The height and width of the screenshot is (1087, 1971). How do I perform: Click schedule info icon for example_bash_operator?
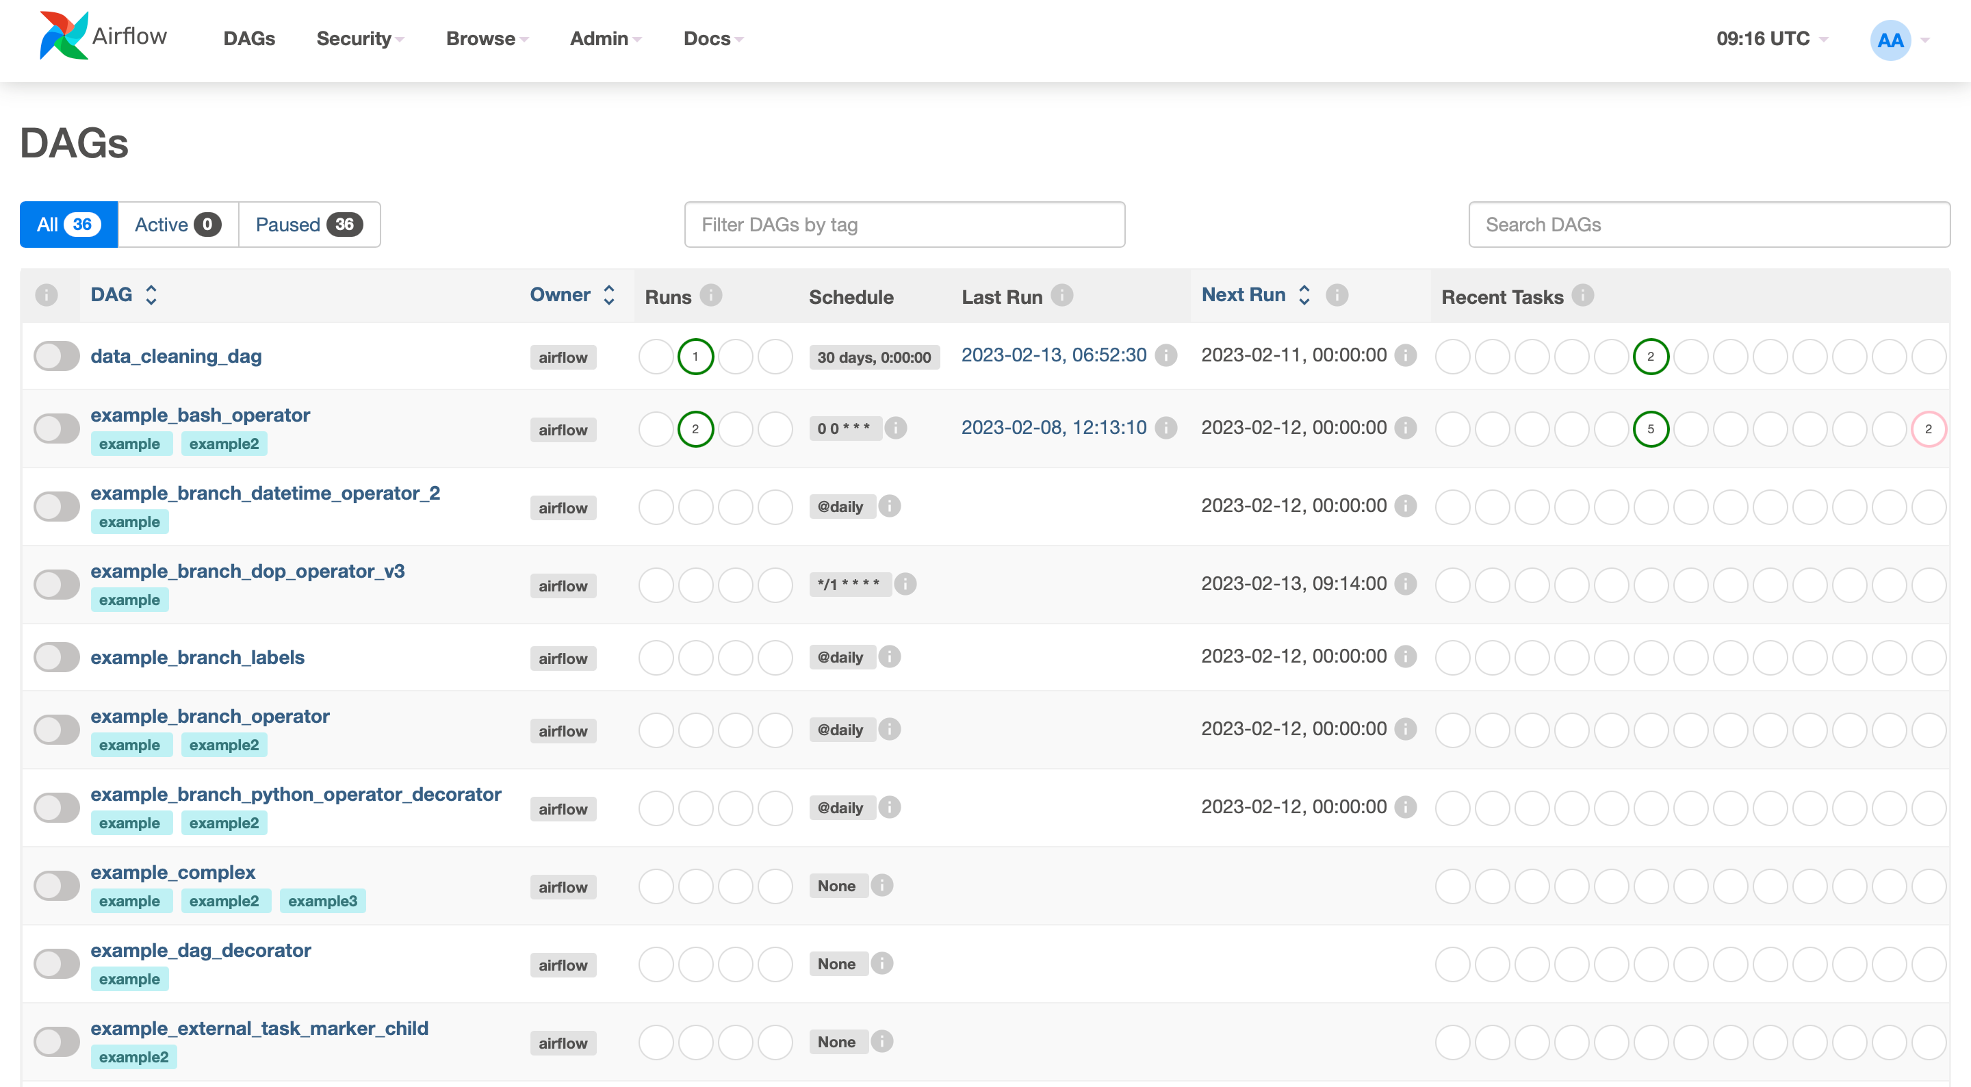coord(896,428)
